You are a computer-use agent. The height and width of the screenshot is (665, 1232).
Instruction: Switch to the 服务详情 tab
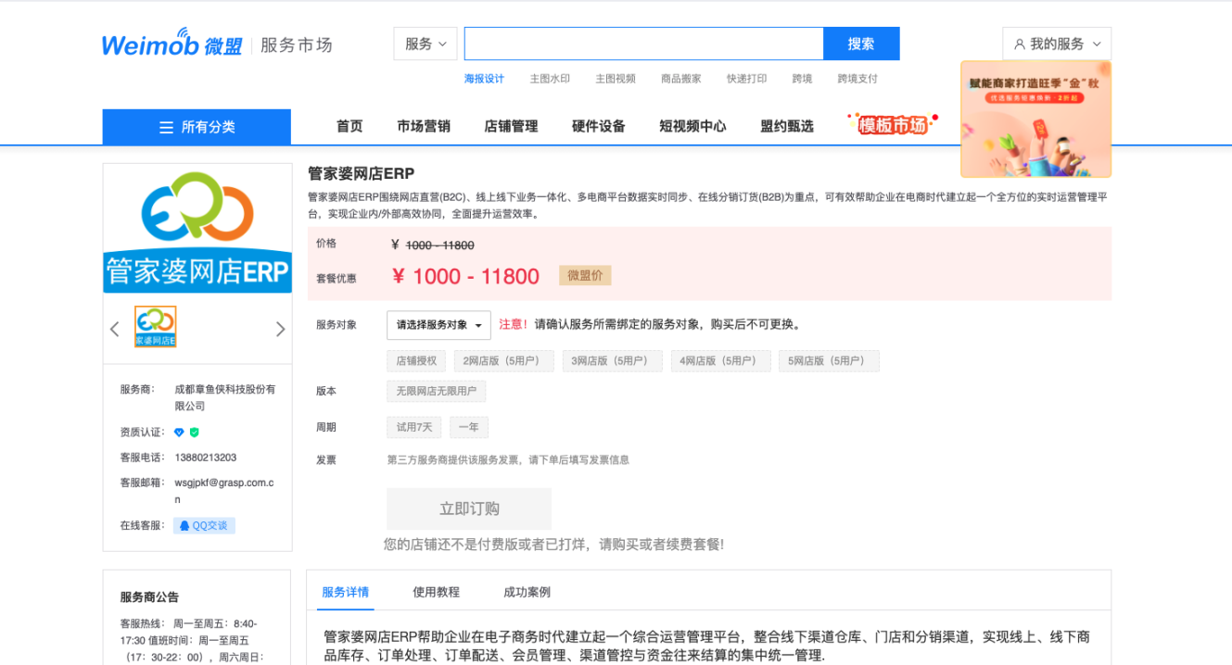[x=345, y=592]
